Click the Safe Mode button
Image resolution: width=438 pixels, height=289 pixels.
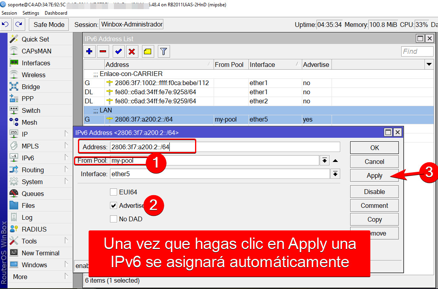(48, 24)
